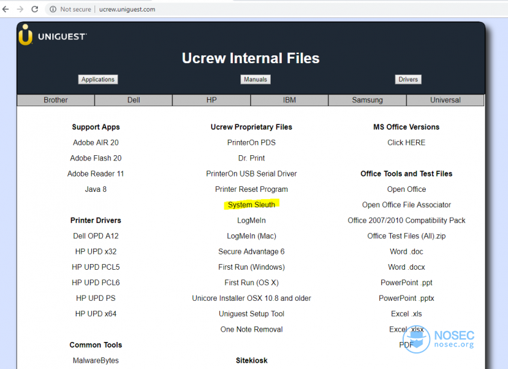This screenshot has height=369, width=508.
Task: Open the Applications button
Action: pyautogui.click(x=98, y=79)
